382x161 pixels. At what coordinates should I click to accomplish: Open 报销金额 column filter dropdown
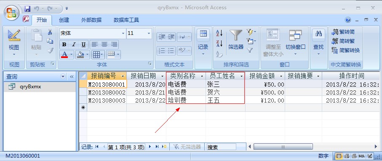281,77
